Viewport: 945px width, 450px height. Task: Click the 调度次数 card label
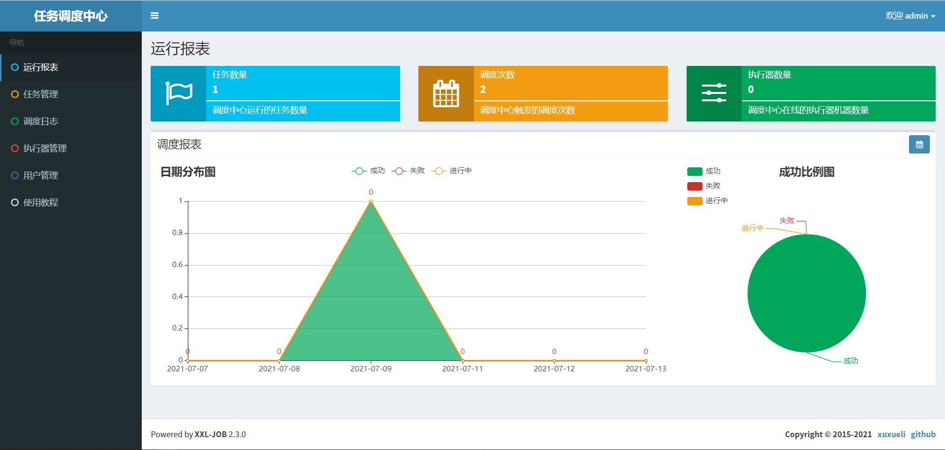click(x=498, y=75)
